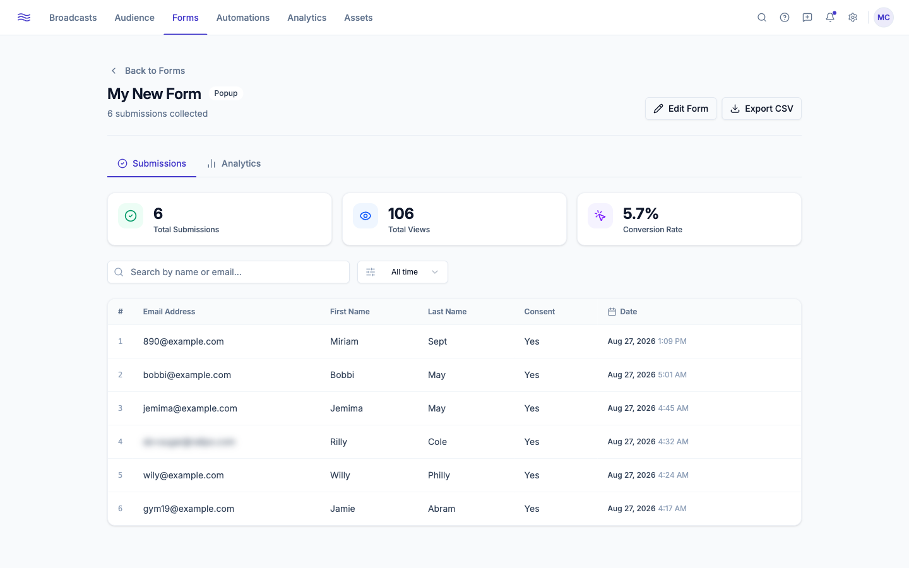Select email jemima@example.com
This screenshot has width=909, height=568.
point(190,408)
